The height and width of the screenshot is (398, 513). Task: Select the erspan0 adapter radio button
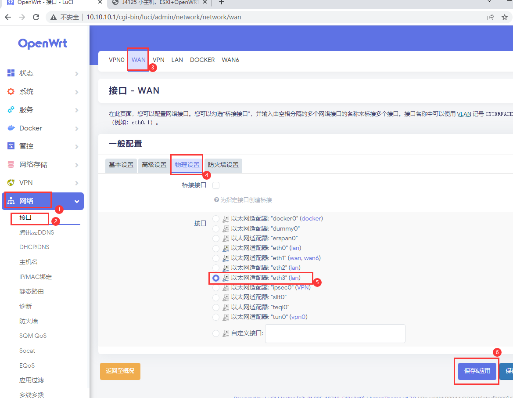click(216, 239)
